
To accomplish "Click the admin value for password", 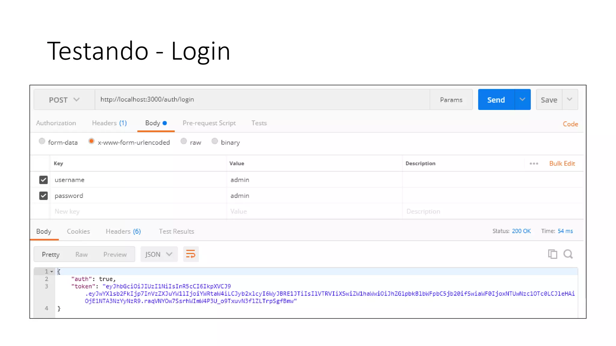I will [314, 196].
